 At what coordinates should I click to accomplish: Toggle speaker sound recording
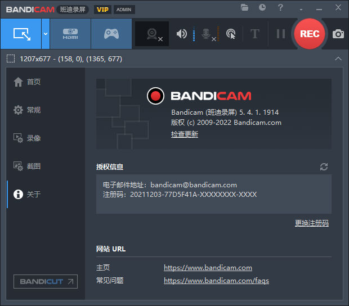tap(182, 34)
